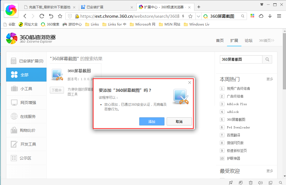Click the 360屏幕截图 search result thumbnail
Screen dimensions: 286x185
[57, 75]
